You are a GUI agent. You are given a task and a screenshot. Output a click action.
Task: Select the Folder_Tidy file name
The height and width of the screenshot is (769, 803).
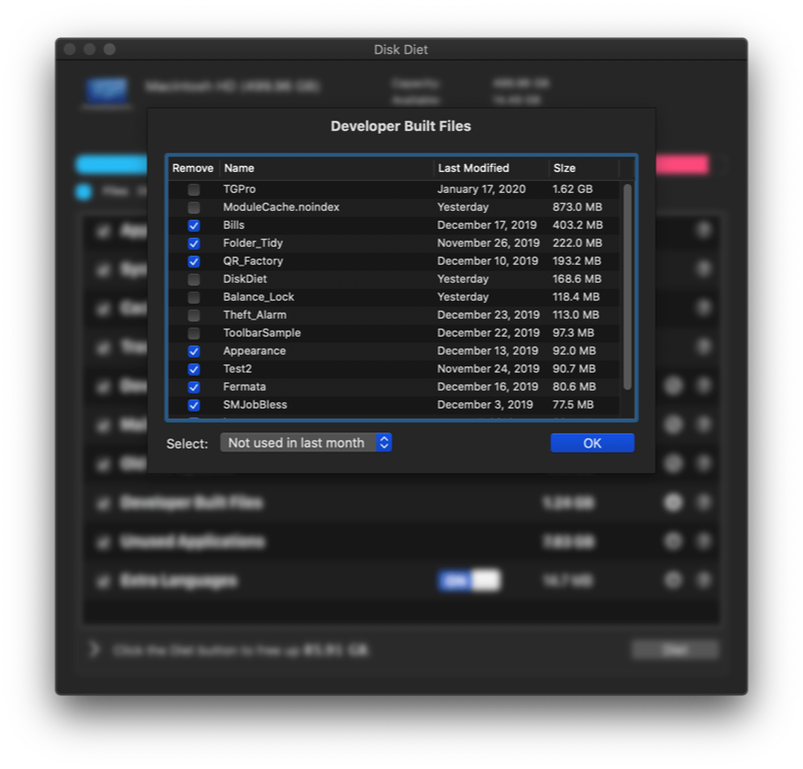[x=253, y=244]
